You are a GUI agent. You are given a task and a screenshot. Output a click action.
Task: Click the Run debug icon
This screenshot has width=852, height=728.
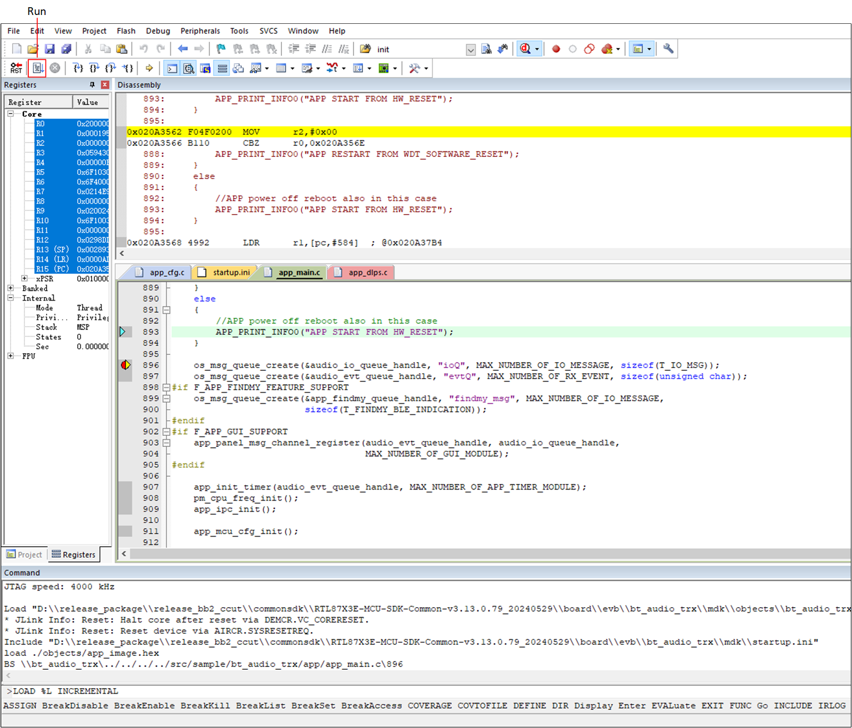[37, 68]
